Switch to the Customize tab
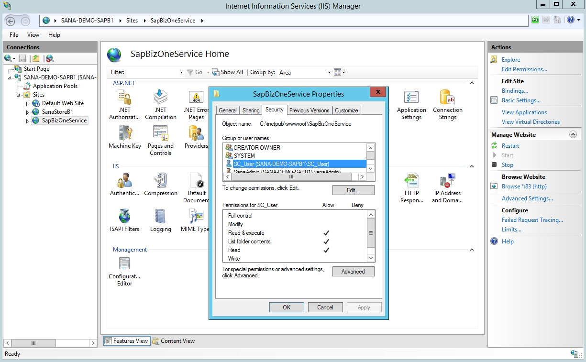586x362 pixels. pos(346,110)
